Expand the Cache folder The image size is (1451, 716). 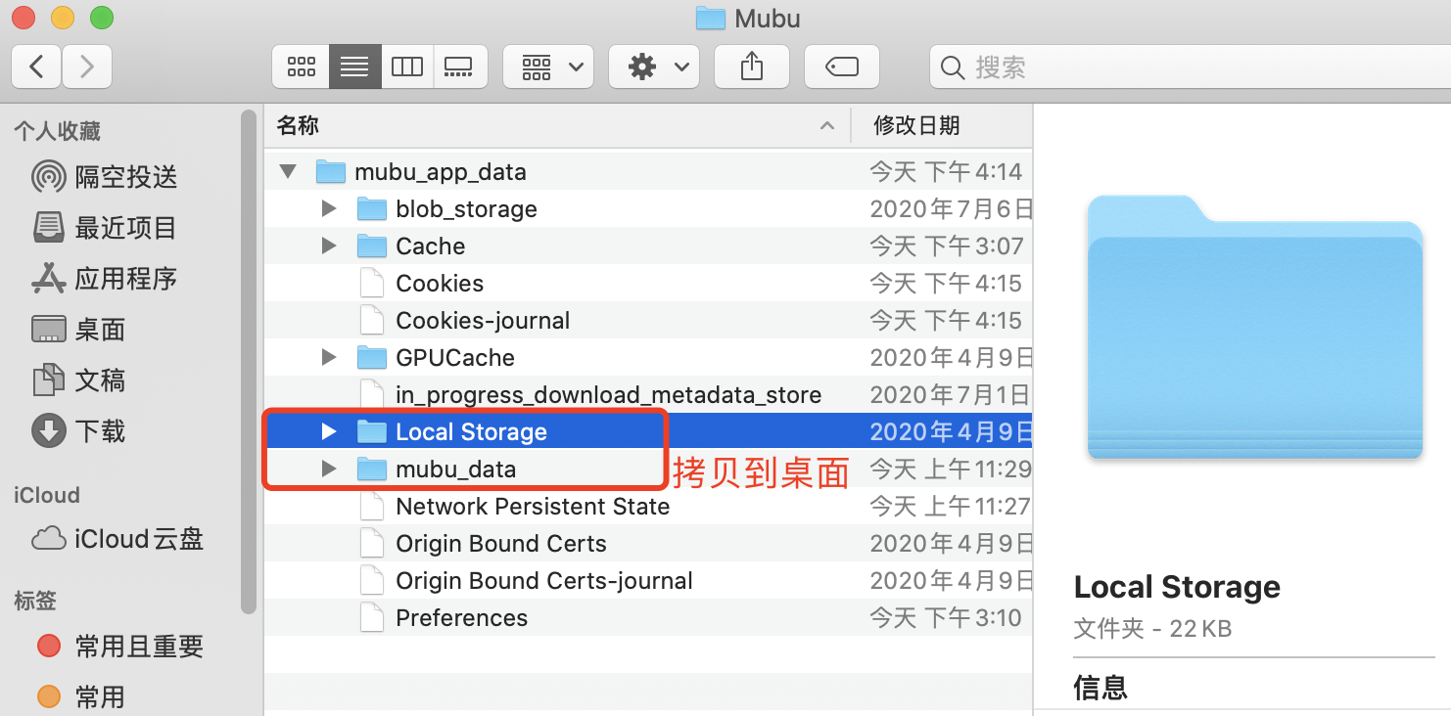329,246
